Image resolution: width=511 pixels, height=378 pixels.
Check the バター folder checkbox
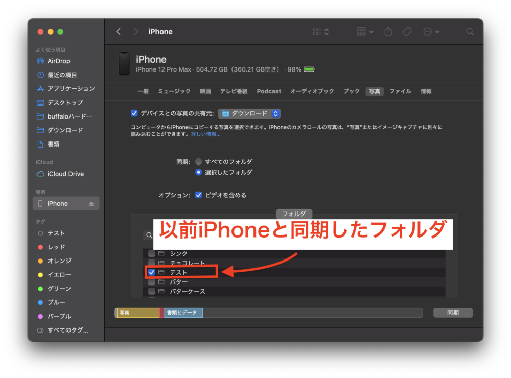[x=152, y=281]
